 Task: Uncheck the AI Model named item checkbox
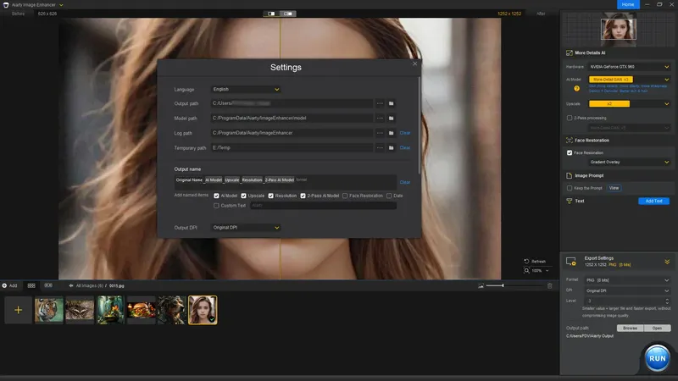pos(216,196)
